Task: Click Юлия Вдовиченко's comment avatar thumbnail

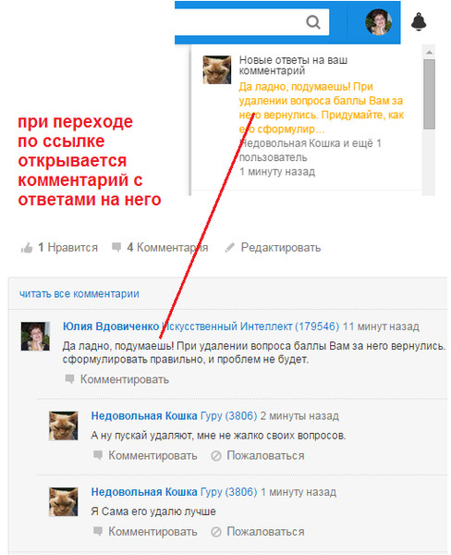Action: coord(35,337)
